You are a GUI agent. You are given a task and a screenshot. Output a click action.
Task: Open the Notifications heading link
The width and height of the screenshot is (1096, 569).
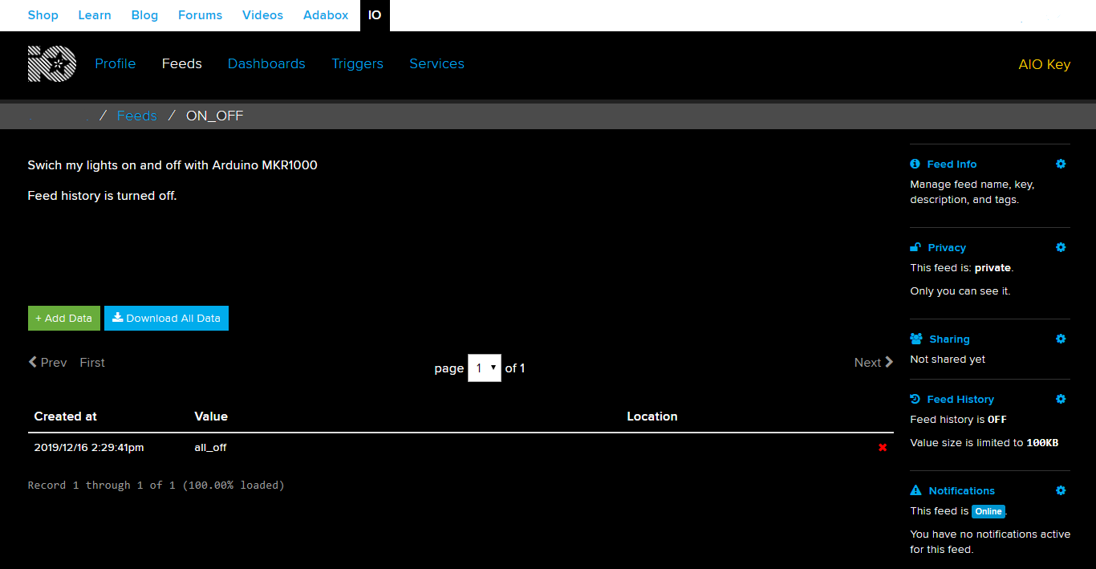961,490
